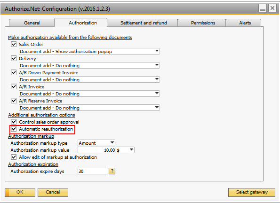The width and height of the screenshot is (280, 203).
Task: Expand A/R Invoice document action dropdown
Action: 89,94
